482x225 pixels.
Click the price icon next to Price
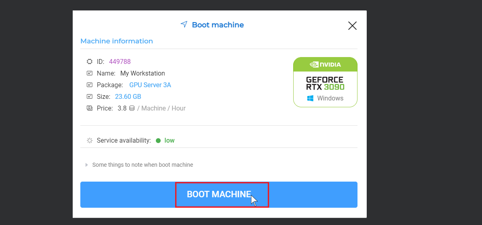[x=90, y=108]
